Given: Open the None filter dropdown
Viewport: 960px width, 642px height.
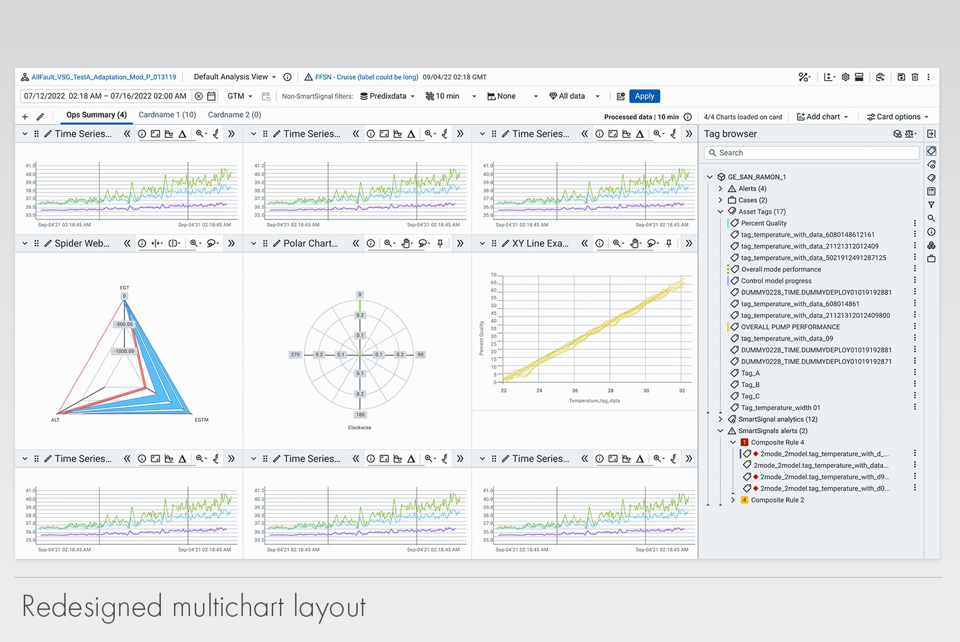Looking at the screenshot, I should pyautogui.click(x=512, y=96).
